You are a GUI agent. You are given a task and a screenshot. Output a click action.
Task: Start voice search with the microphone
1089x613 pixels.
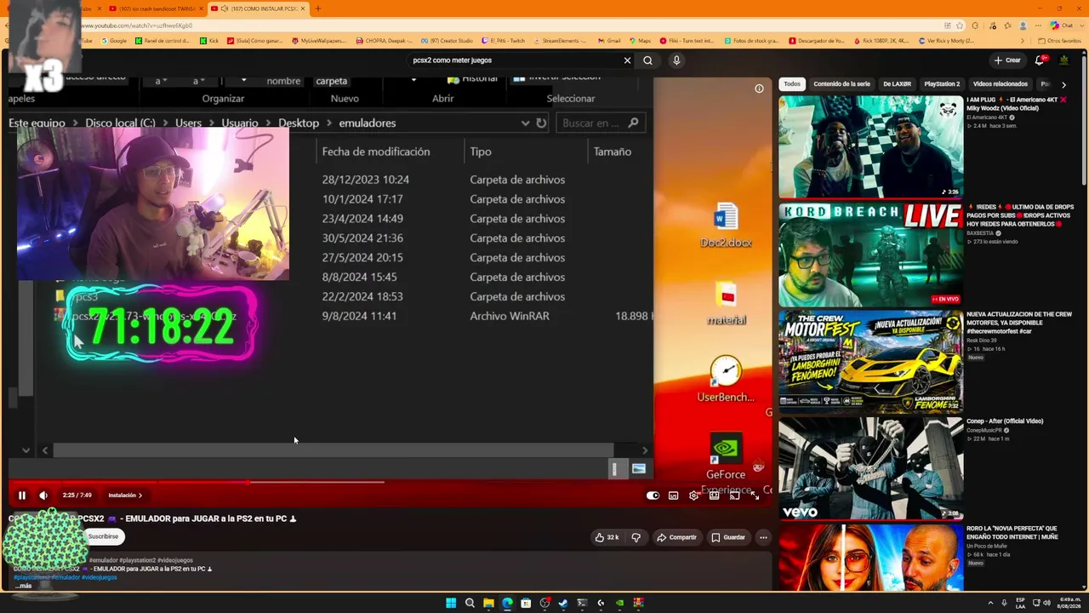pyautogui.click(x=676, y=60)
